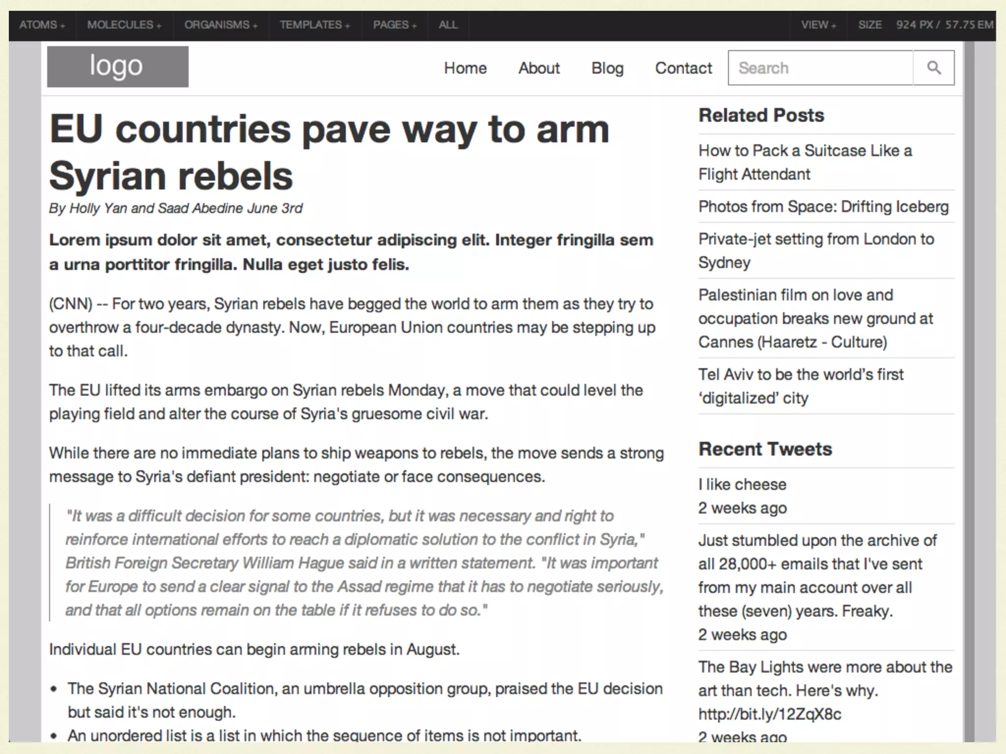
Task: Click inside the Search input field
Action: pos(820,68)
